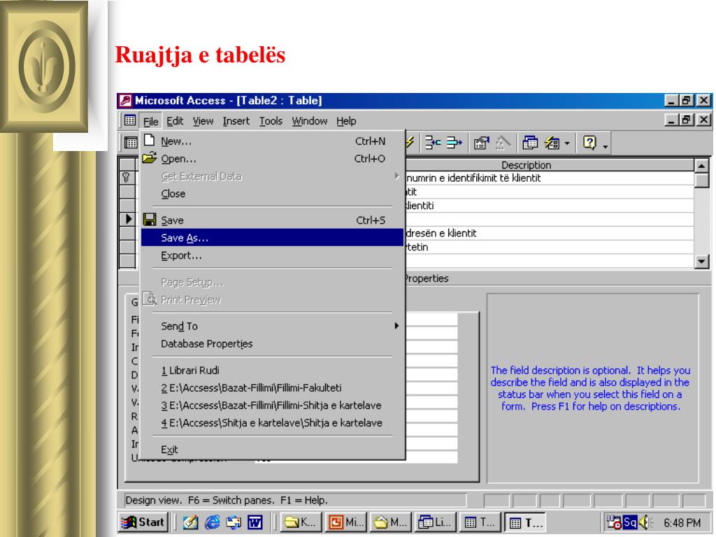The height and width of the screenshot is (537, 716).
Task: Open the Window menu
Action: pyautogui.click(x=309, y=121)
